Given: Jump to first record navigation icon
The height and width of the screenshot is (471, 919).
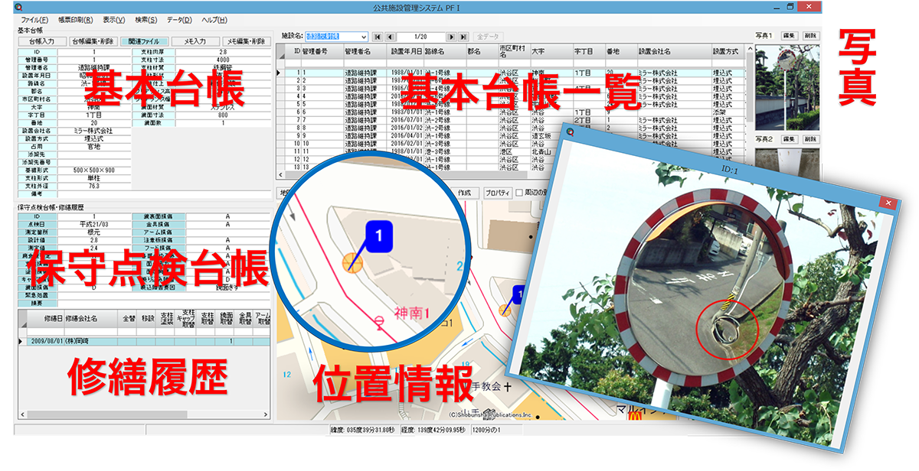Looking at the screenshot, I should click(377, 36).
